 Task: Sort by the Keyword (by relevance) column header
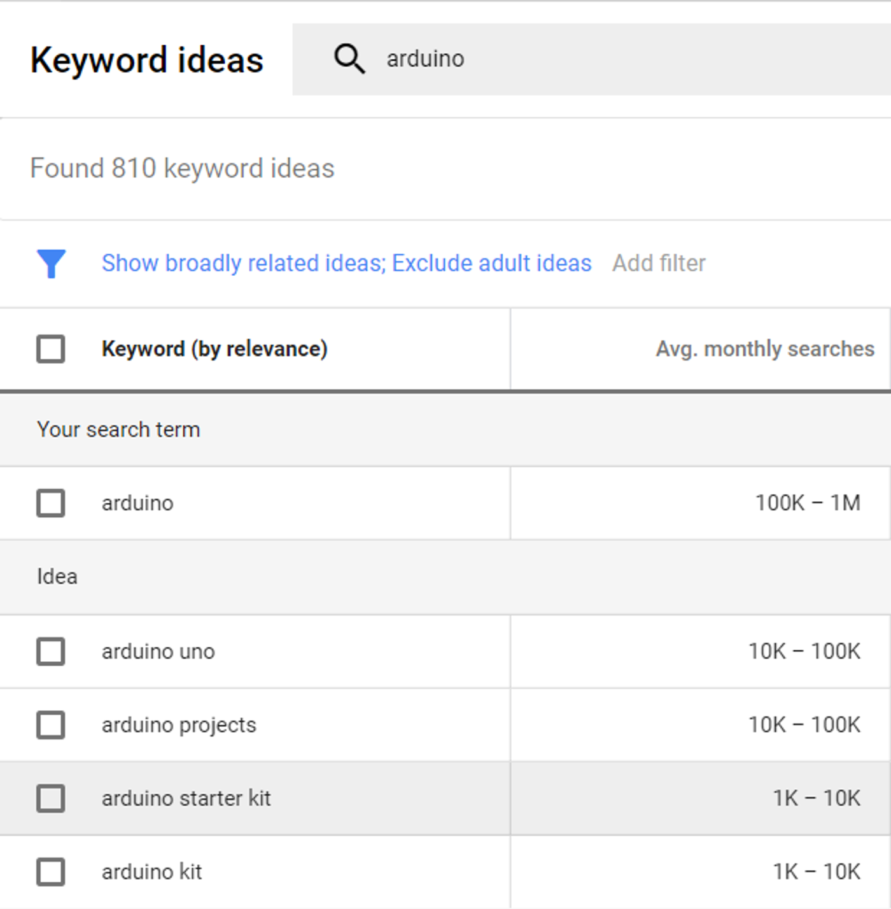click(214, 349)
